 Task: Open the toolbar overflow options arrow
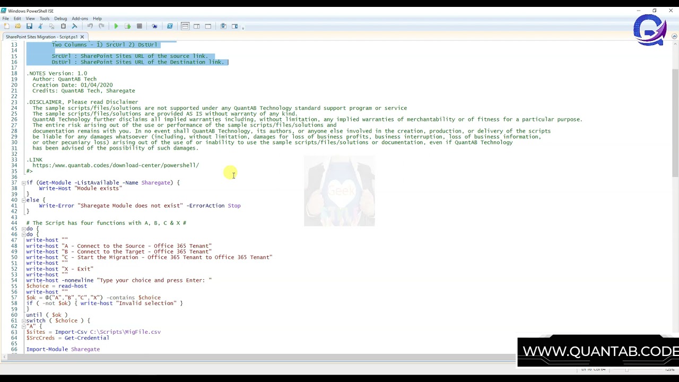[243, 27]
